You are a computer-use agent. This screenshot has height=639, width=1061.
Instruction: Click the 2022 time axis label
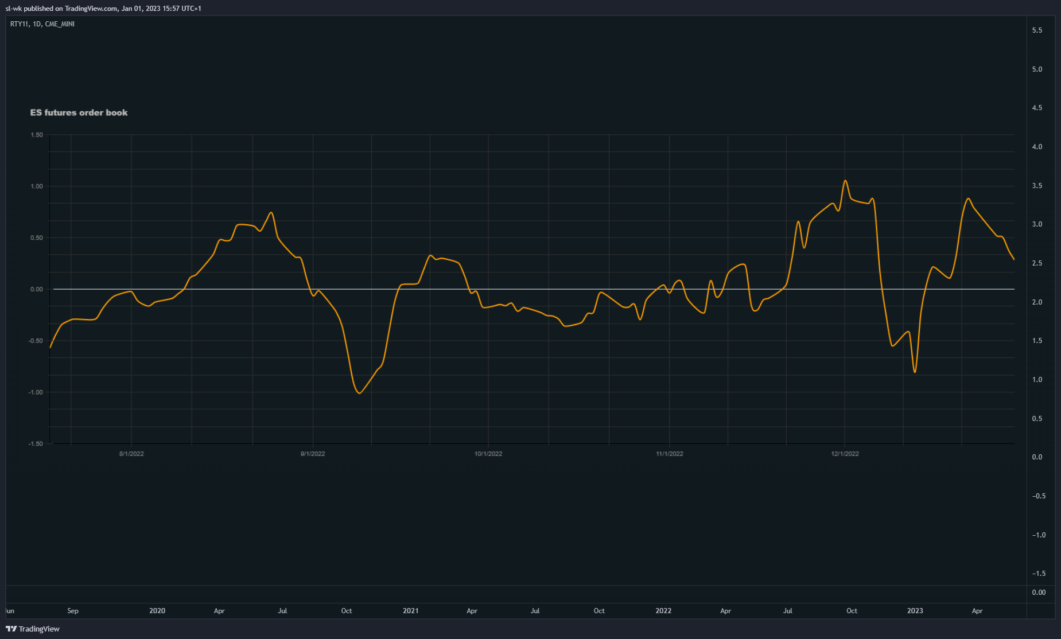[x=663, y=611]
